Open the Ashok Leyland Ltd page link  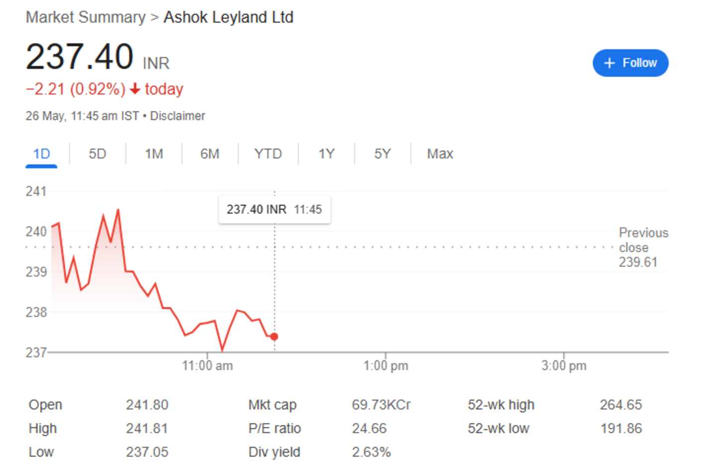tap(228, 17)
